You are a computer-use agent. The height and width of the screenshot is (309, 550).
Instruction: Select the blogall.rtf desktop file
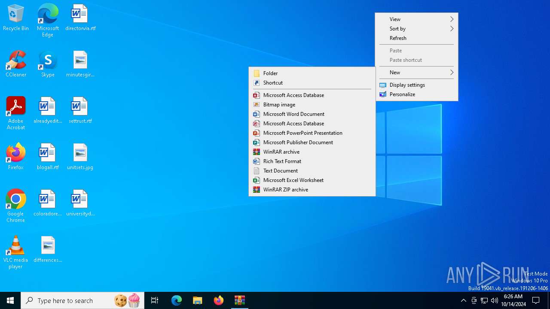[x=48, y=157]
